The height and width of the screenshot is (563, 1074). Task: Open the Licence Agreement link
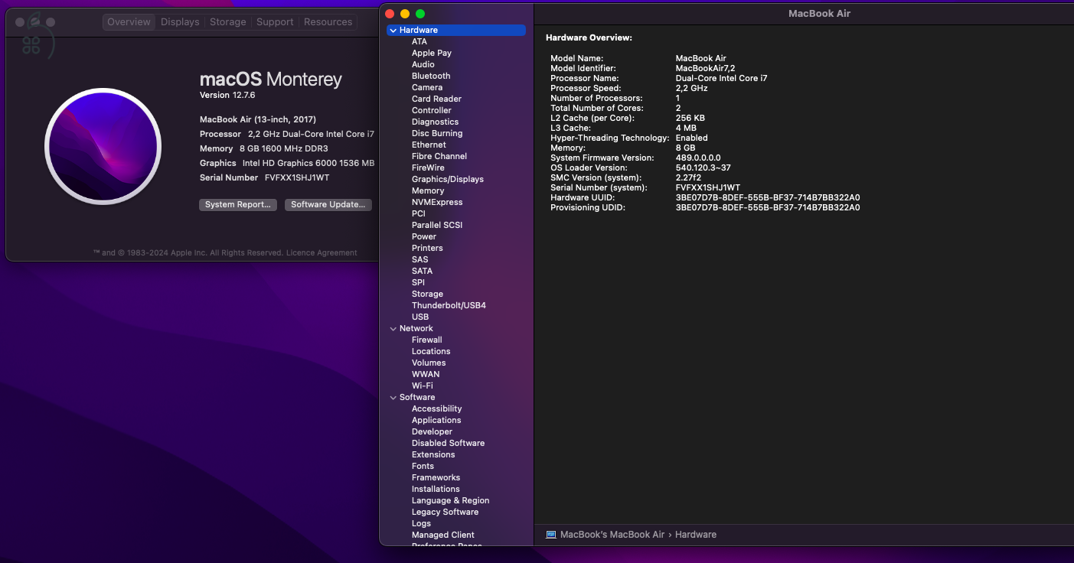click(322, 253)
